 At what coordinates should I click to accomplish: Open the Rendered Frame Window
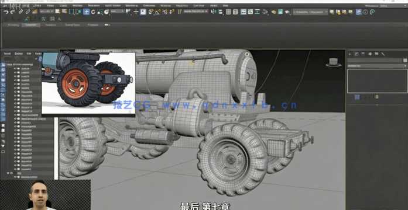pos(280,12)
